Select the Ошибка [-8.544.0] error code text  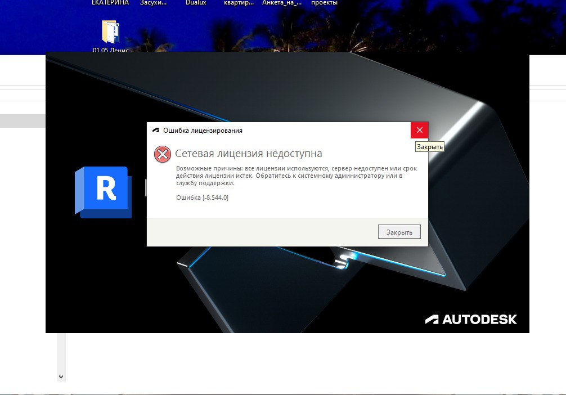pyautogui.click(x=202, y=197)
